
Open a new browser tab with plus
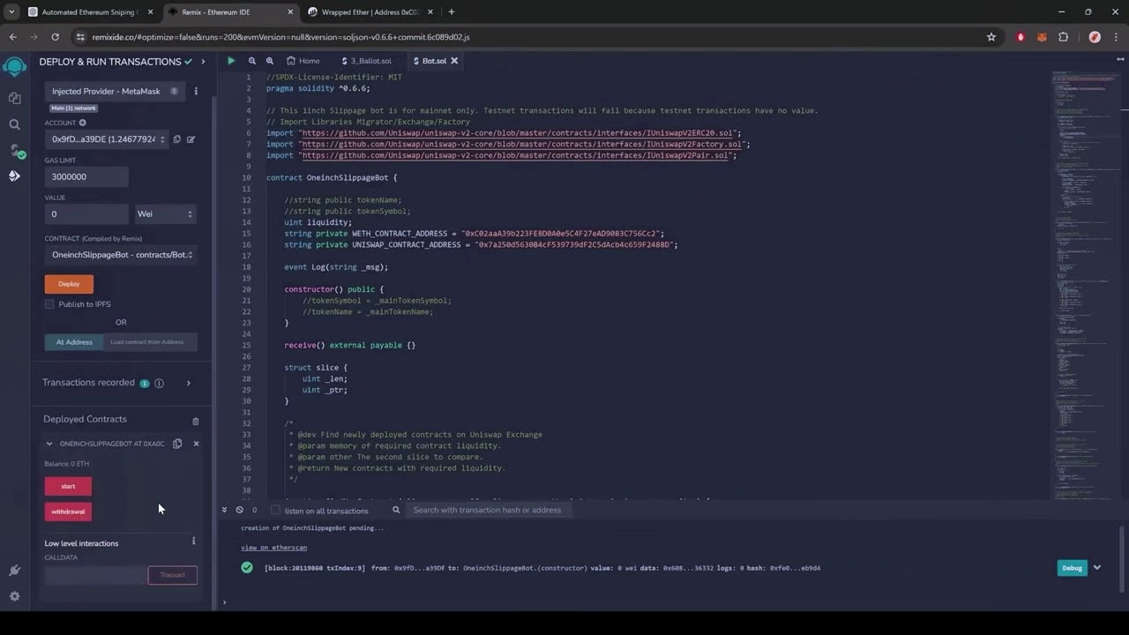452,11
